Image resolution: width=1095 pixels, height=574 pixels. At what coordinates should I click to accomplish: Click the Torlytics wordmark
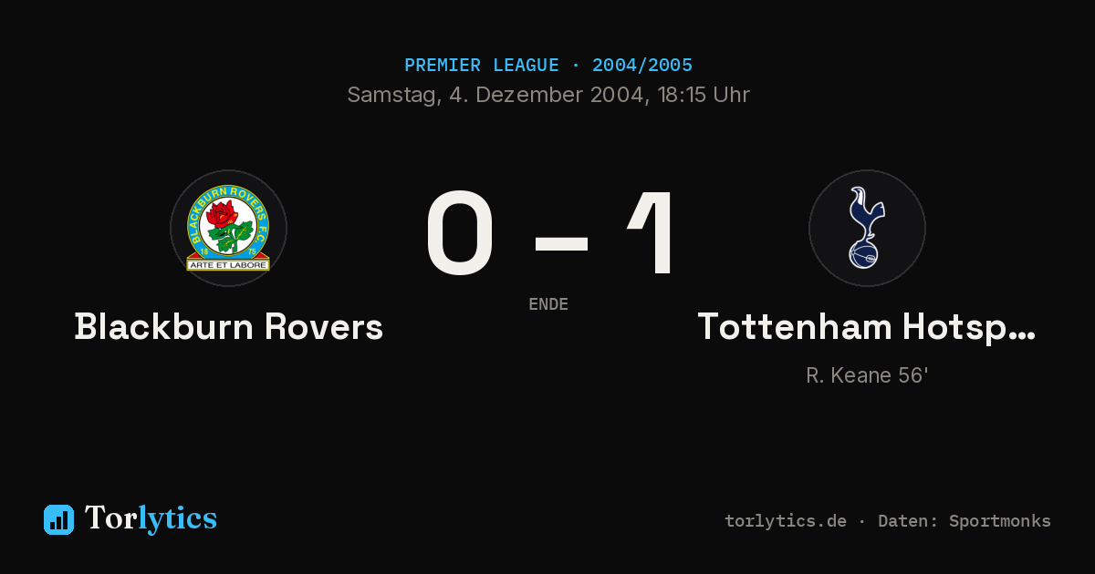[151, 518]
